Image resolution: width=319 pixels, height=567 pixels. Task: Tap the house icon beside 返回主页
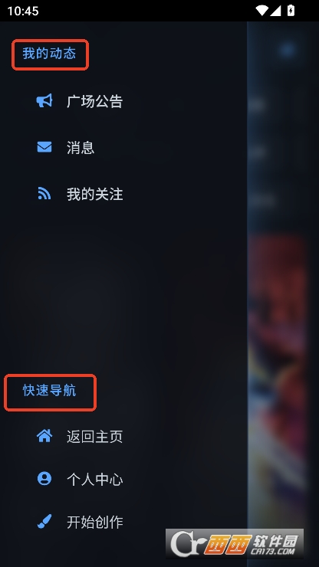coord(44,436)
